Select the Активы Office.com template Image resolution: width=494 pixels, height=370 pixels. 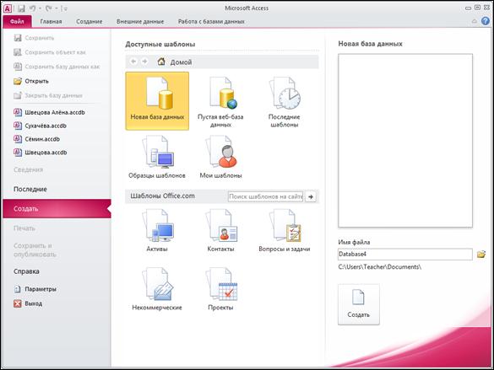157,230
